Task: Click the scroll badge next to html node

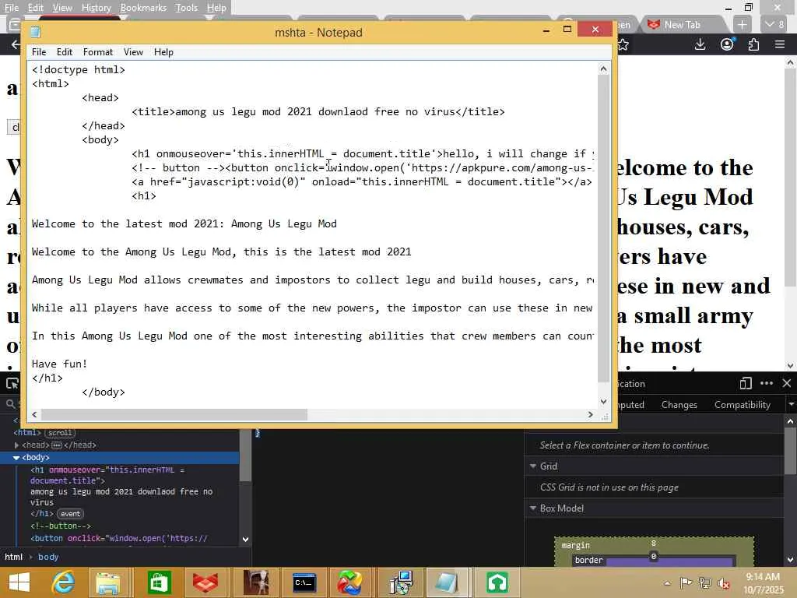Action: pyautogui.click(x=60, y=433)
